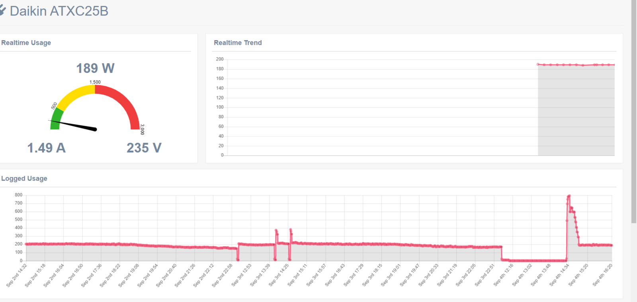Click the Realtime Usage panel heading
This screenshot has height=302, width=637.
point(26,43)
